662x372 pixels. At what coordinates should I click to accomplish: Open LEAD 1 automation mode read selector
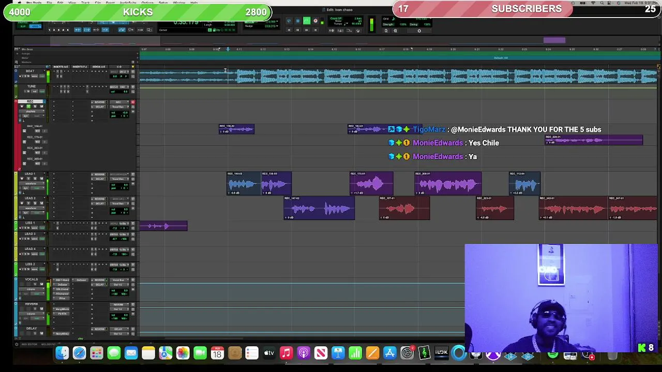click(37, 188)
